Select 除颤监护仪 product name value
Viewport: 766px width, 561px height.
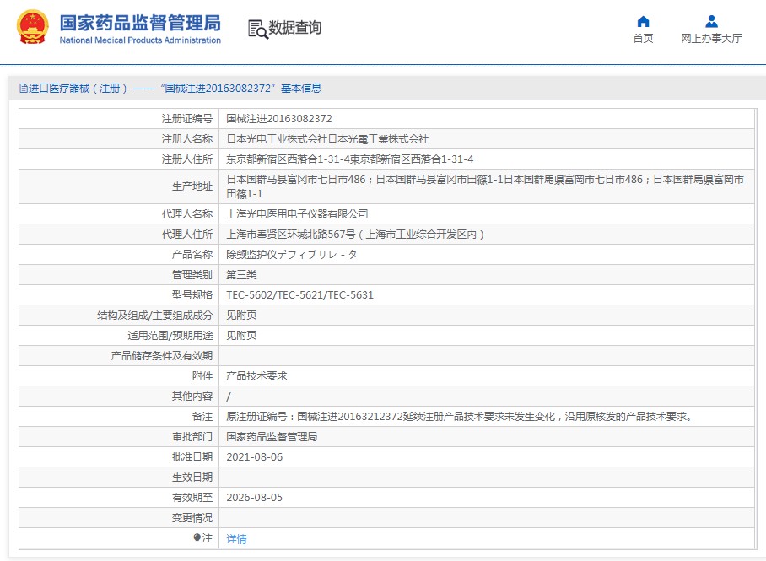pyautogui.click(x=292, y=255)
